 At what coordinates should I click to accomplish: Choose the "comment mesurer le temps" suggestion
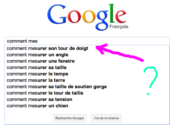pyautogui.click(x=37, y=74)
